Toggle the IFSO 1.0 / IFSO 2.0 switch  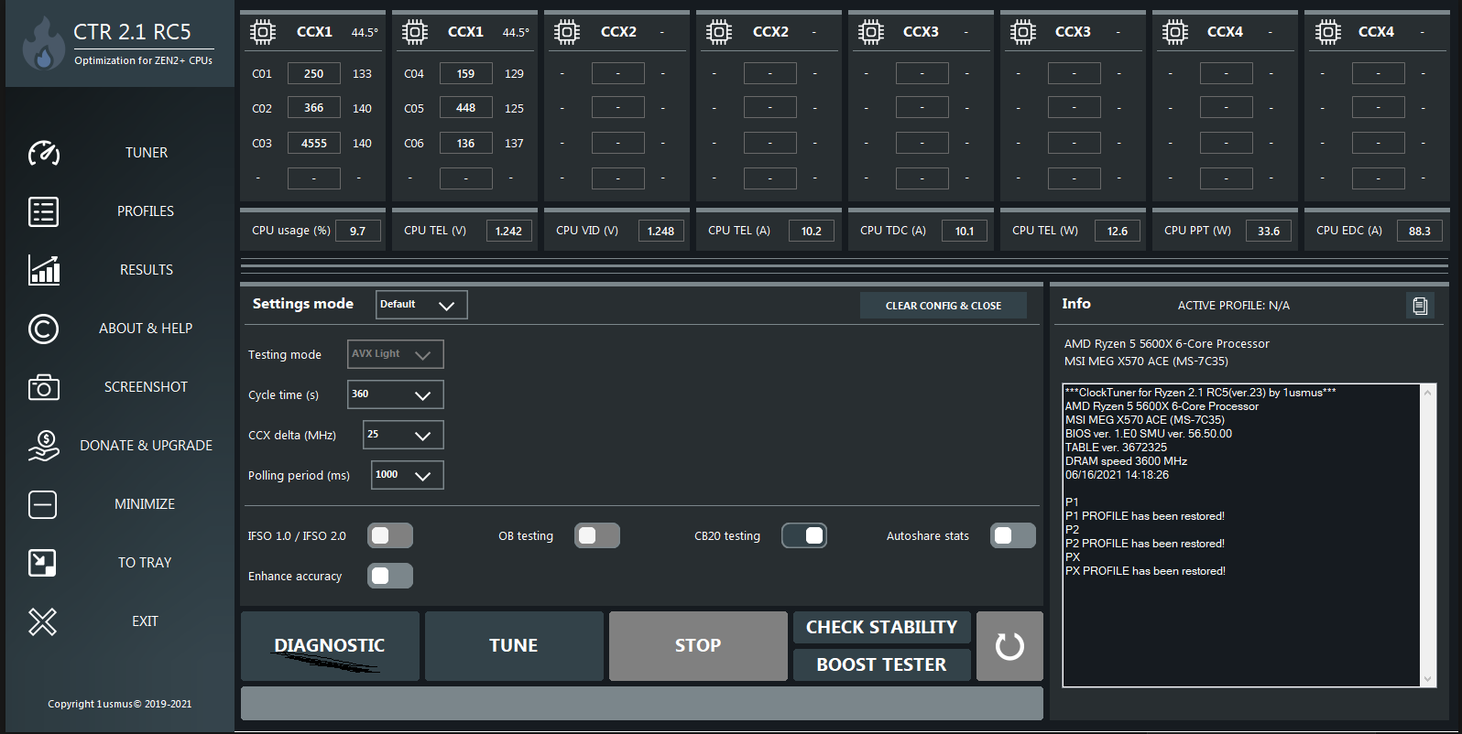[x=390, y=535]
